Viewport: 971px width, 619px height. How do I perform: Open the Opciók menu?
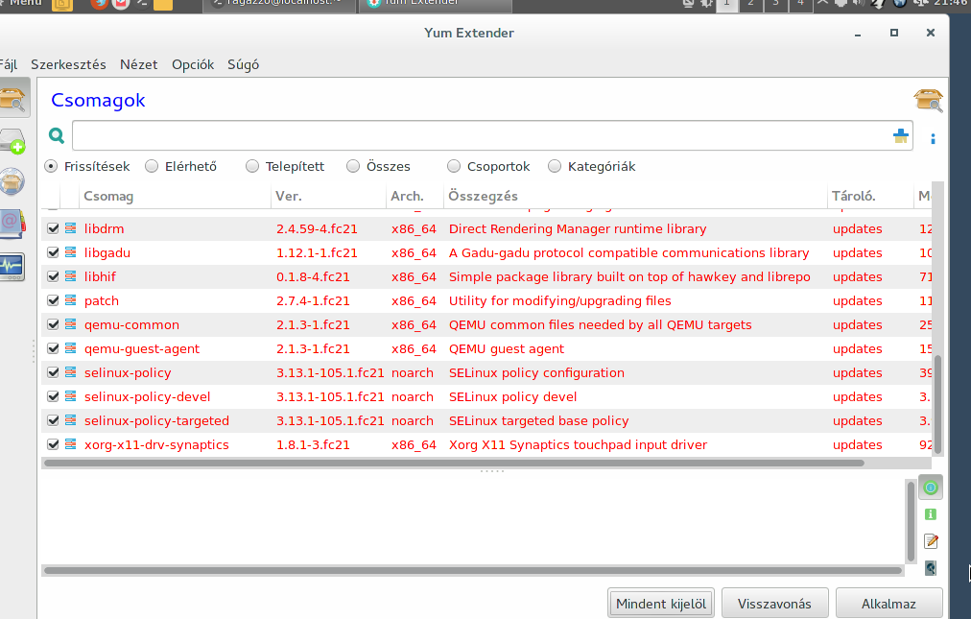(193, 64)
